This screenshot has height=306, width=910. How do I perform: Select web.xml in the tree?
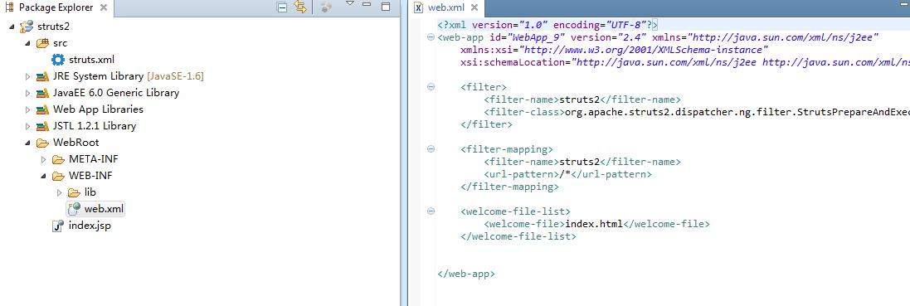104,209
